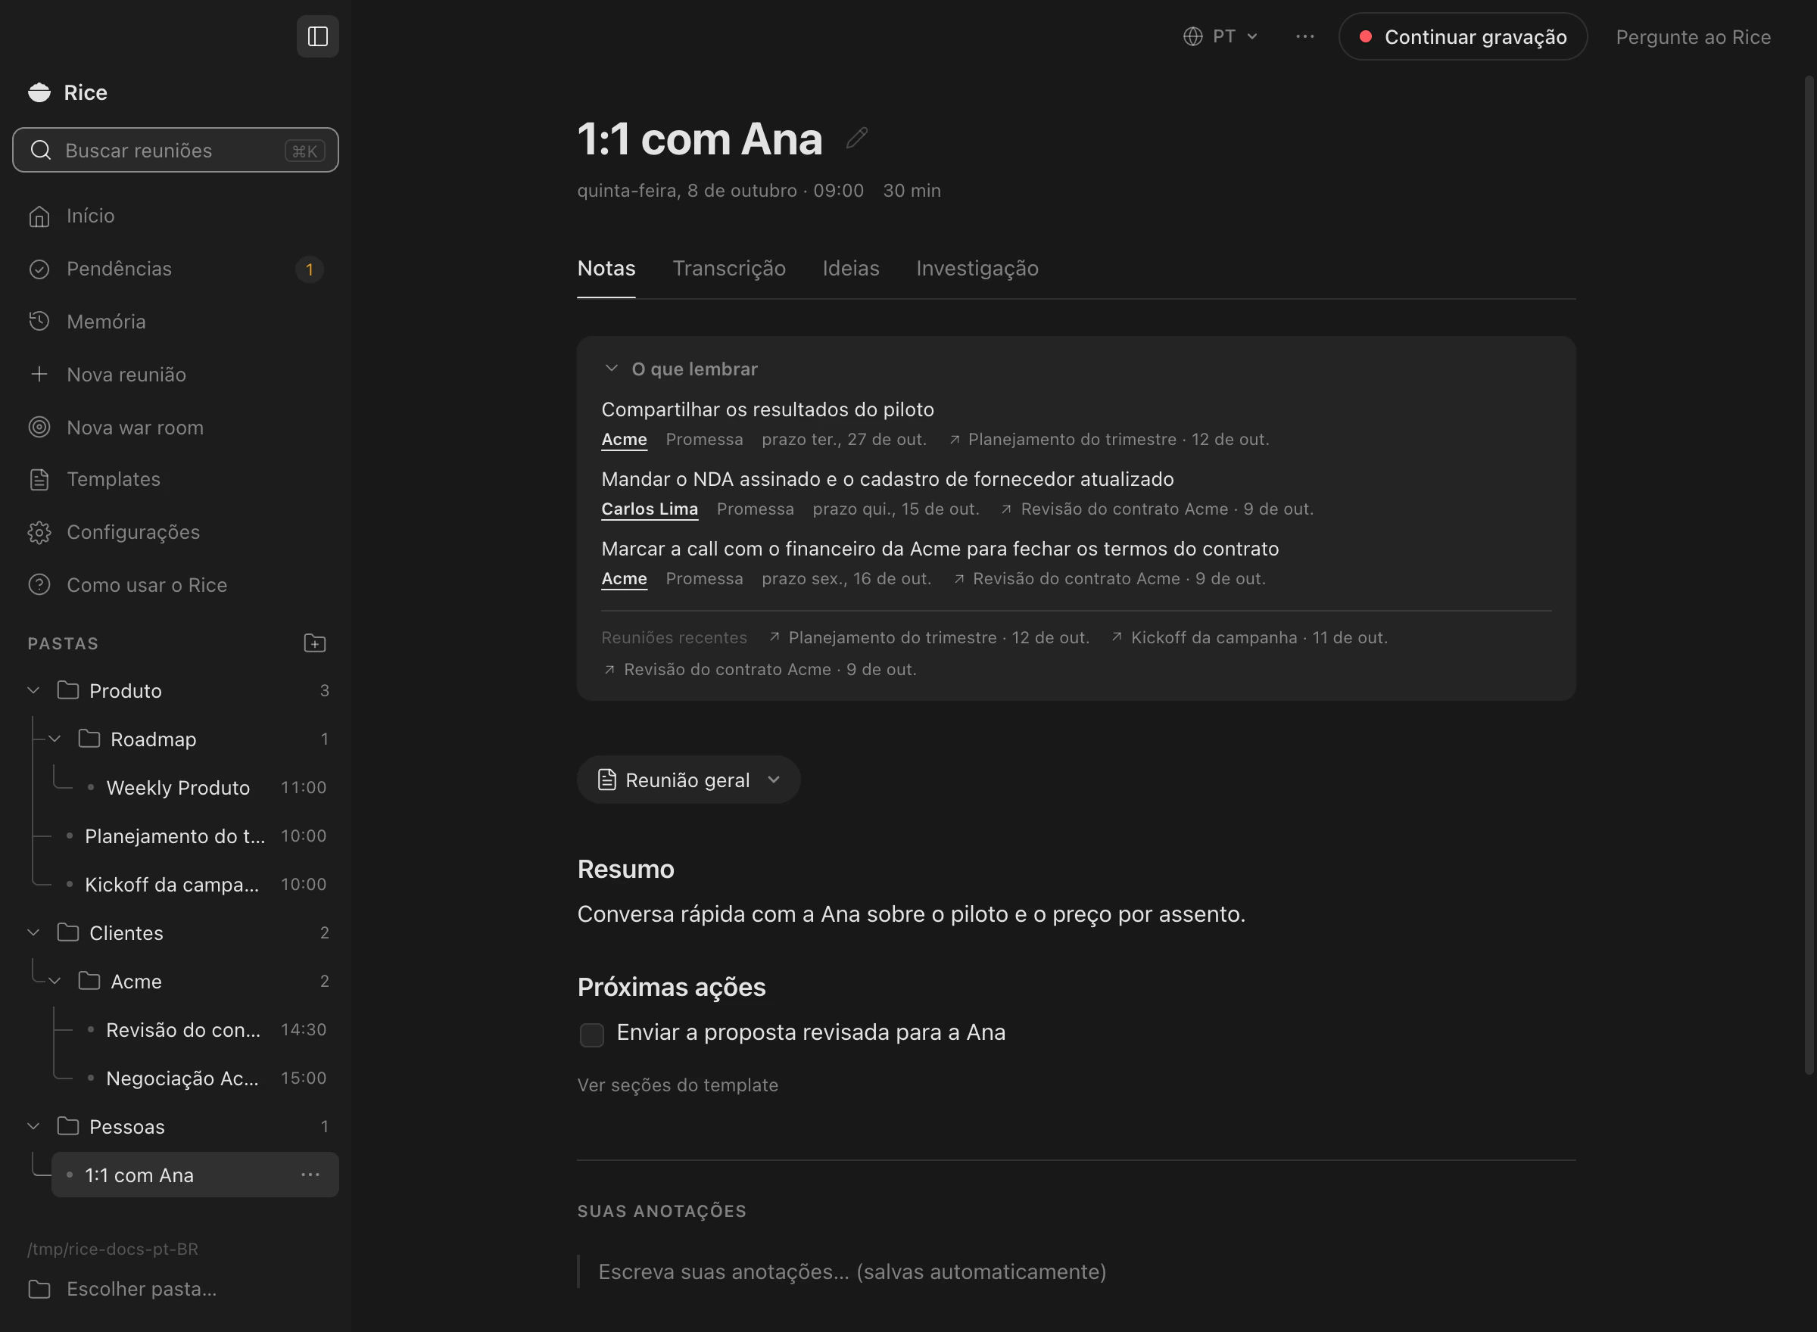This screenshot has height=1332, width=1817.
Task: Click Pergunte ao Rice
Action: 1693,37
